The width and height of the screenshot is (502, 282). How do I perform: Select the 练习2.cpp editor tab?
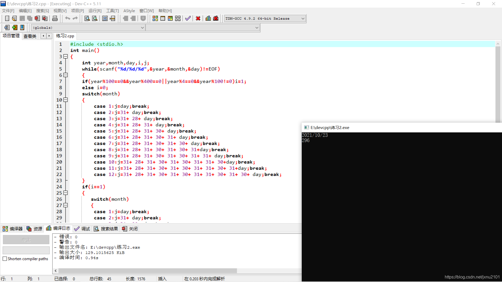[x=65, y=36]
